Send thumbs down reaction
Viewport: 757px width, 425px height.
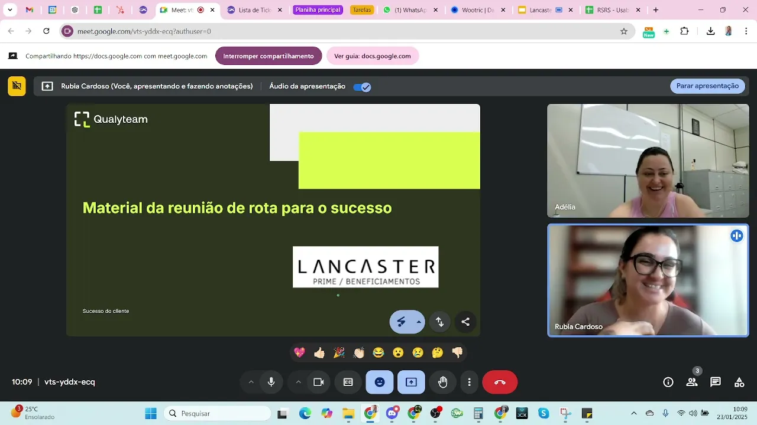click(x=457, y=352)
